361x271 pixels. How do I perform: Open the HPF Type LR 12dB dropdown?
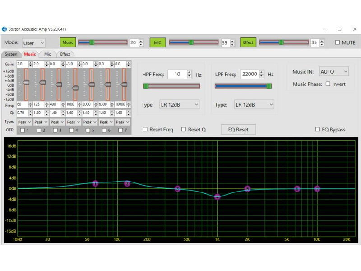179,105
